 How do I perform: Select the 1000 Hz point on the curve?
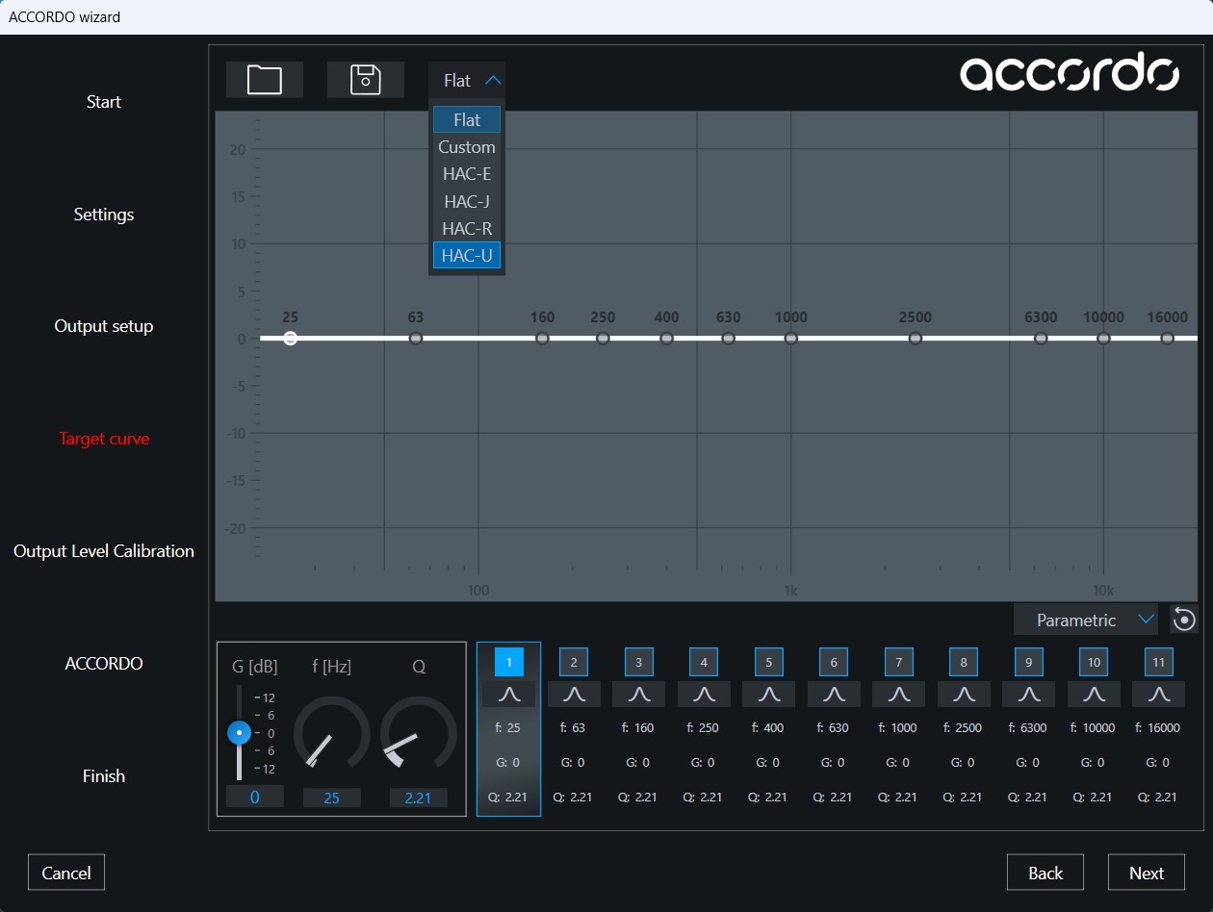[791, 339]
